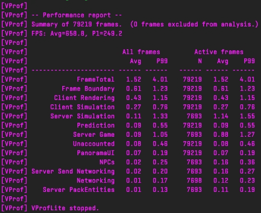Click the Networking row's 7698 value
Screen dimensions: 261x213
pos(194,181)
